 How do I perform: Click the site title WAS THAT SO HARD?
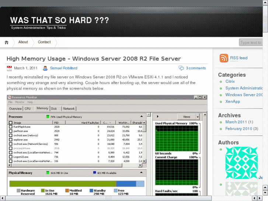pyautogui.click(x=59, y=20)
